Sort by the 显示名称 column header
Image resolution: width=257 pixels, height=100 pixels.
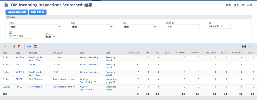pyautogui.click(x=33, y=53)
